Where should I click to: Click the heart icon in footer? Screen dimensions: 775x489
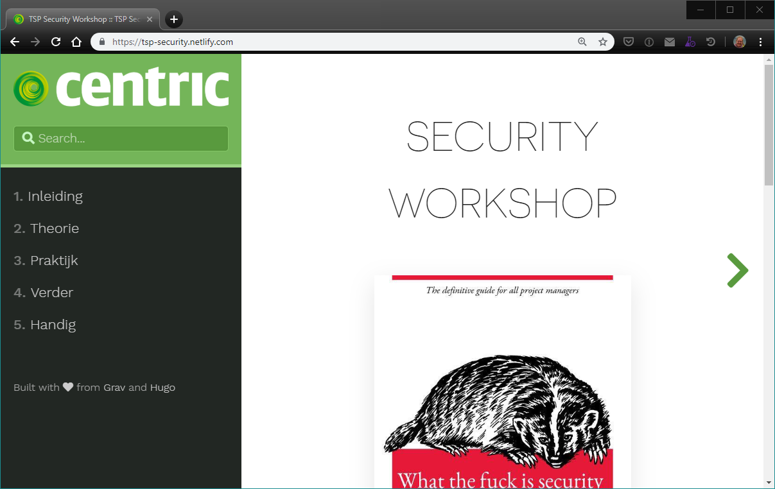click(68, 388)
